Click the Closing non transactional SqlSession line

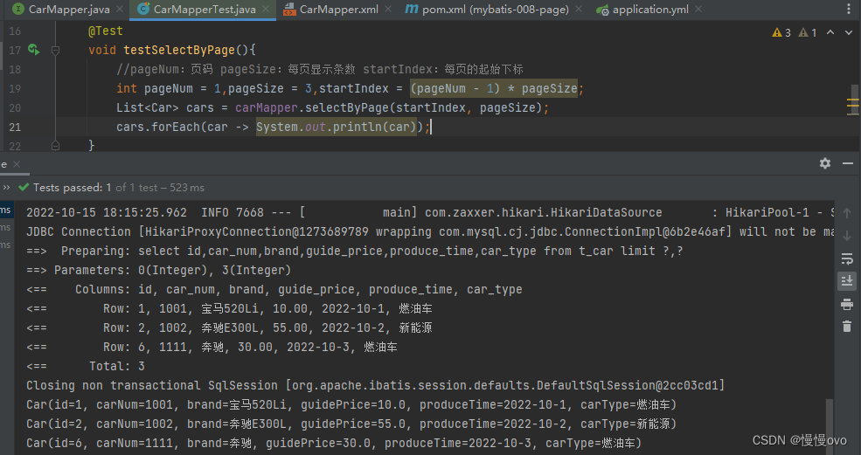(376, 385)
